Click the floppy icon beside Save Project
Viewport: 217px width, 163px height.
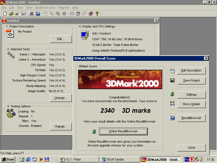tap(172, 80)
